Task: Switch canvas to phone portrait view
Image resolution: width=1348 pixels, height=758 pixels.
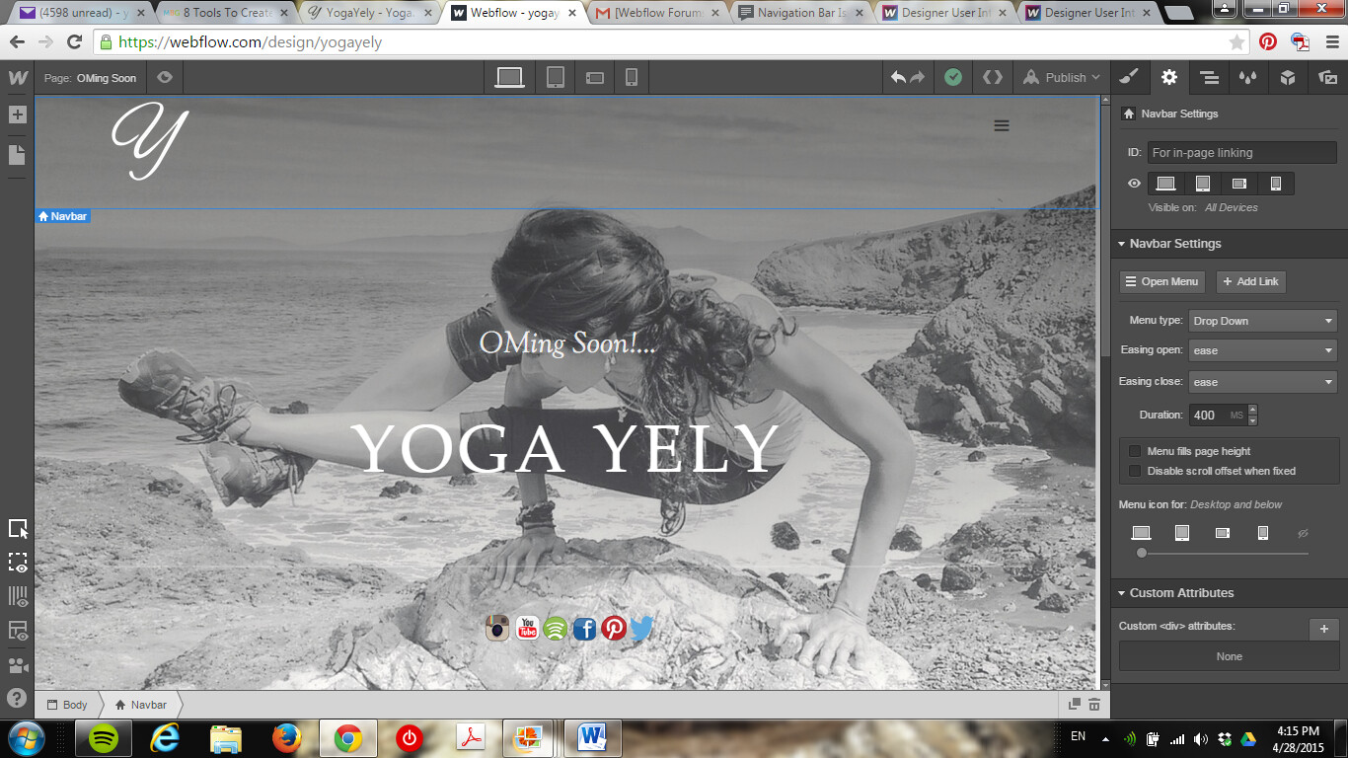Action: (x=632, y=77)
